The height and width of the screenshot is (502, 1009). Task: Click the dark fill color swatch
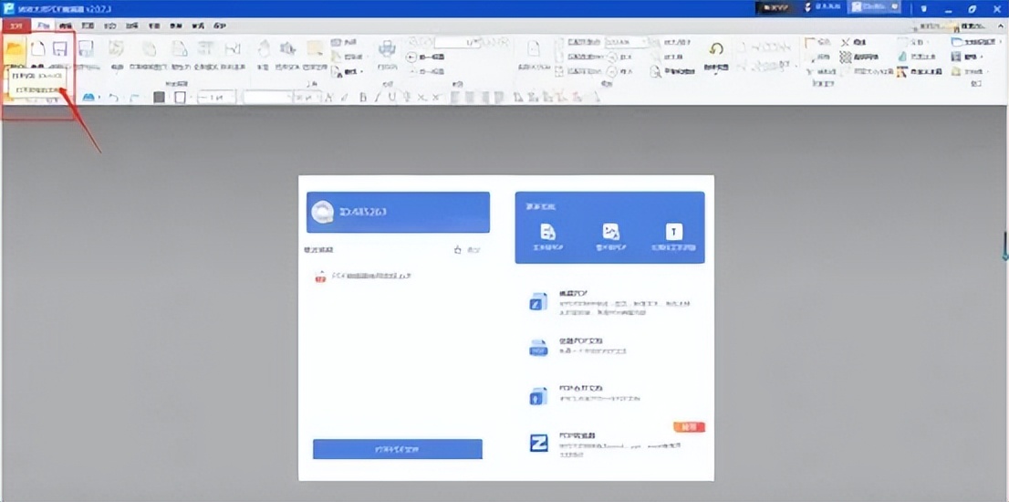tap(159, 97)
